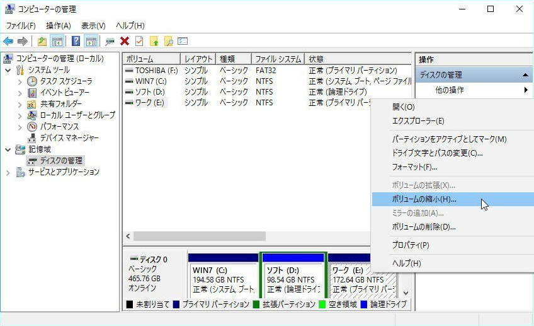This screenshot has width=534, height=326.
Task: Select the TOSHIBA (F:) volume row
Action: [267, 71]
